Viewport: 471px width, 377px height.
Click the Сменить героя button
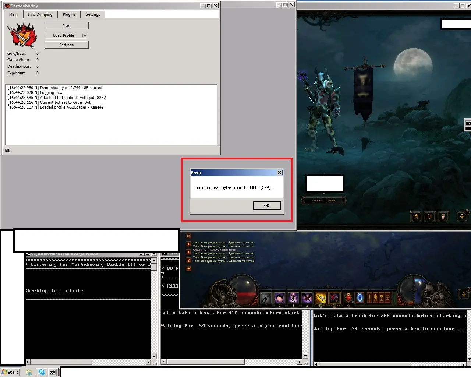(x=324, y=201)
